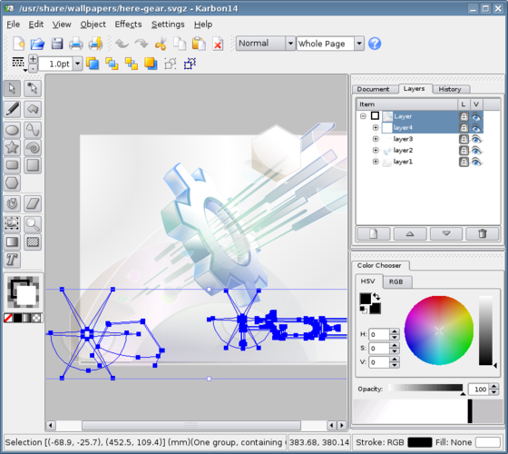
Task: Open the Normal view mode dropdown
Action: point(290,44)
